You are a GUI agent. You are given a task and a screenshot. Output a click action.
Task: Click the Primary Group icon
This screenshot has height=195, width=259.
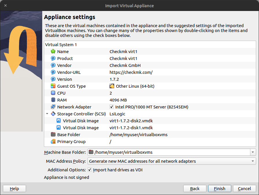53,141
